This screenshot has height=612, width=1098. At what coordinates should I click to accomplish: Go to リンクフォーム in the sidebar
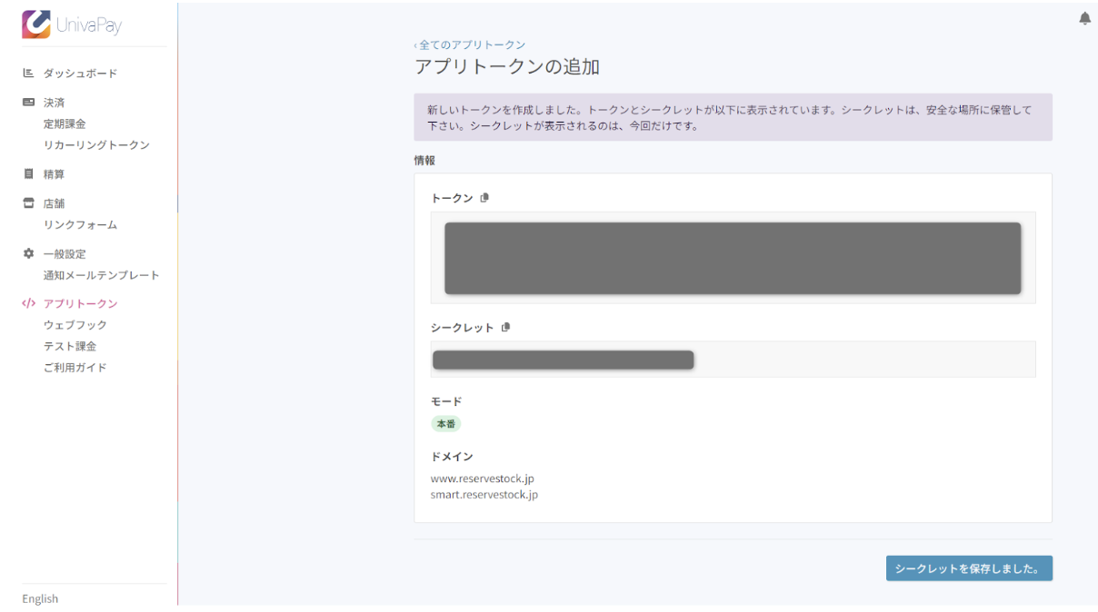[80, 224]
